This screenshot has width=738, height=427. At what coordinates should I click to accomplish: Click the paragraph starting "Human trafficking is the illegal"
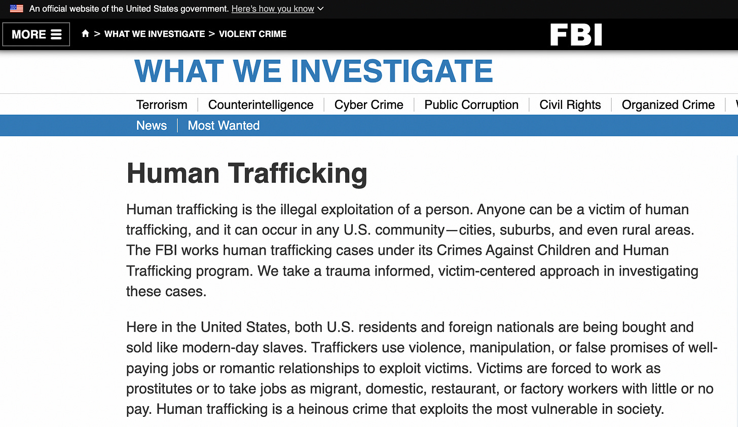[412, 250]
